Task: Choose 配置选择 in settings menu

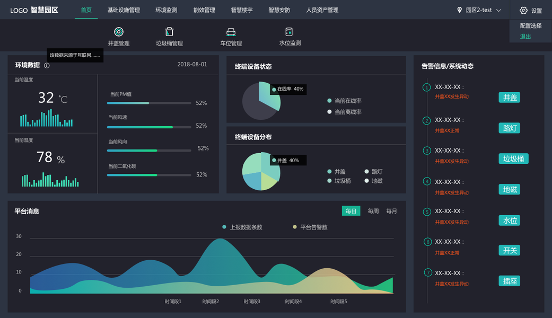Action: click(x=531, y=25)
